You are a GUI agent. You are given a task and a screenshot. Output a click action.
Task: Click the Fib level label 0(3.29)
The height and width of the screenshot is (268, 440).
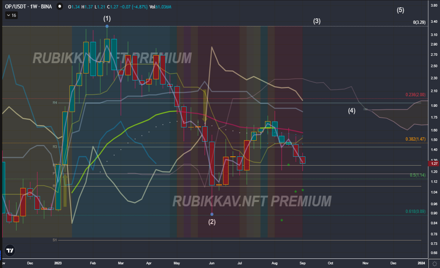[419, 22]
